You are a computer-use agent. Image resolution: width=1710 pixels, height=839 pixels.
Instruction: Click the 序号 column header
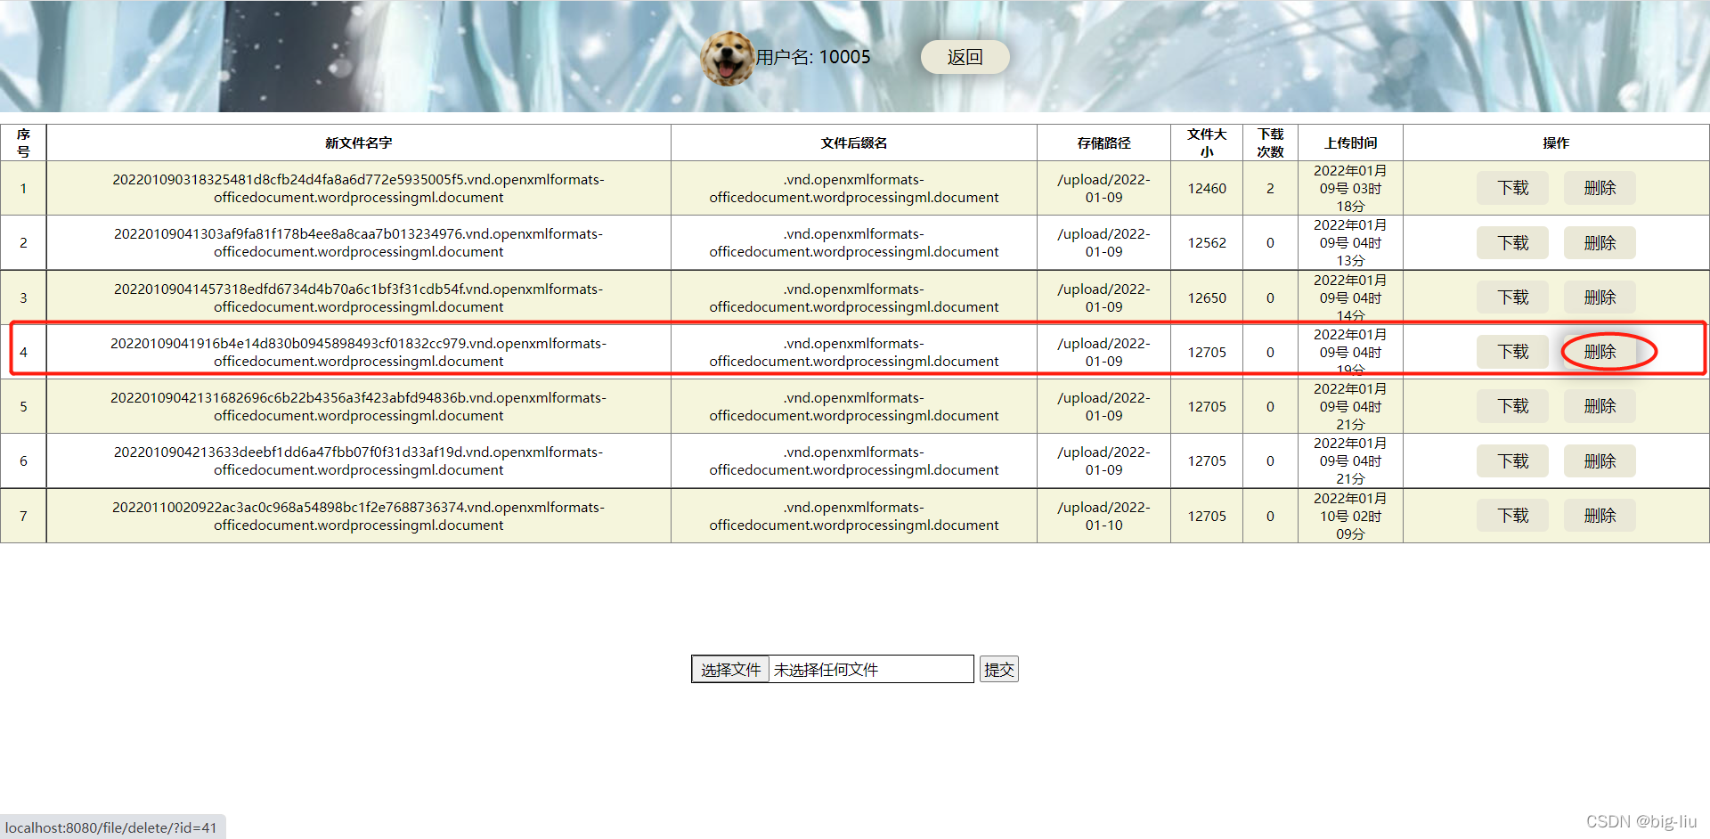point(23,143)
